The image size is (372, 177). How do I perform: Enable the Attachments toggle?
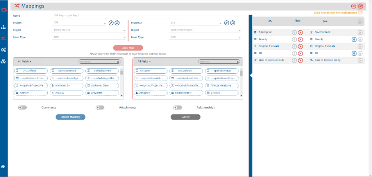[100, 108]
